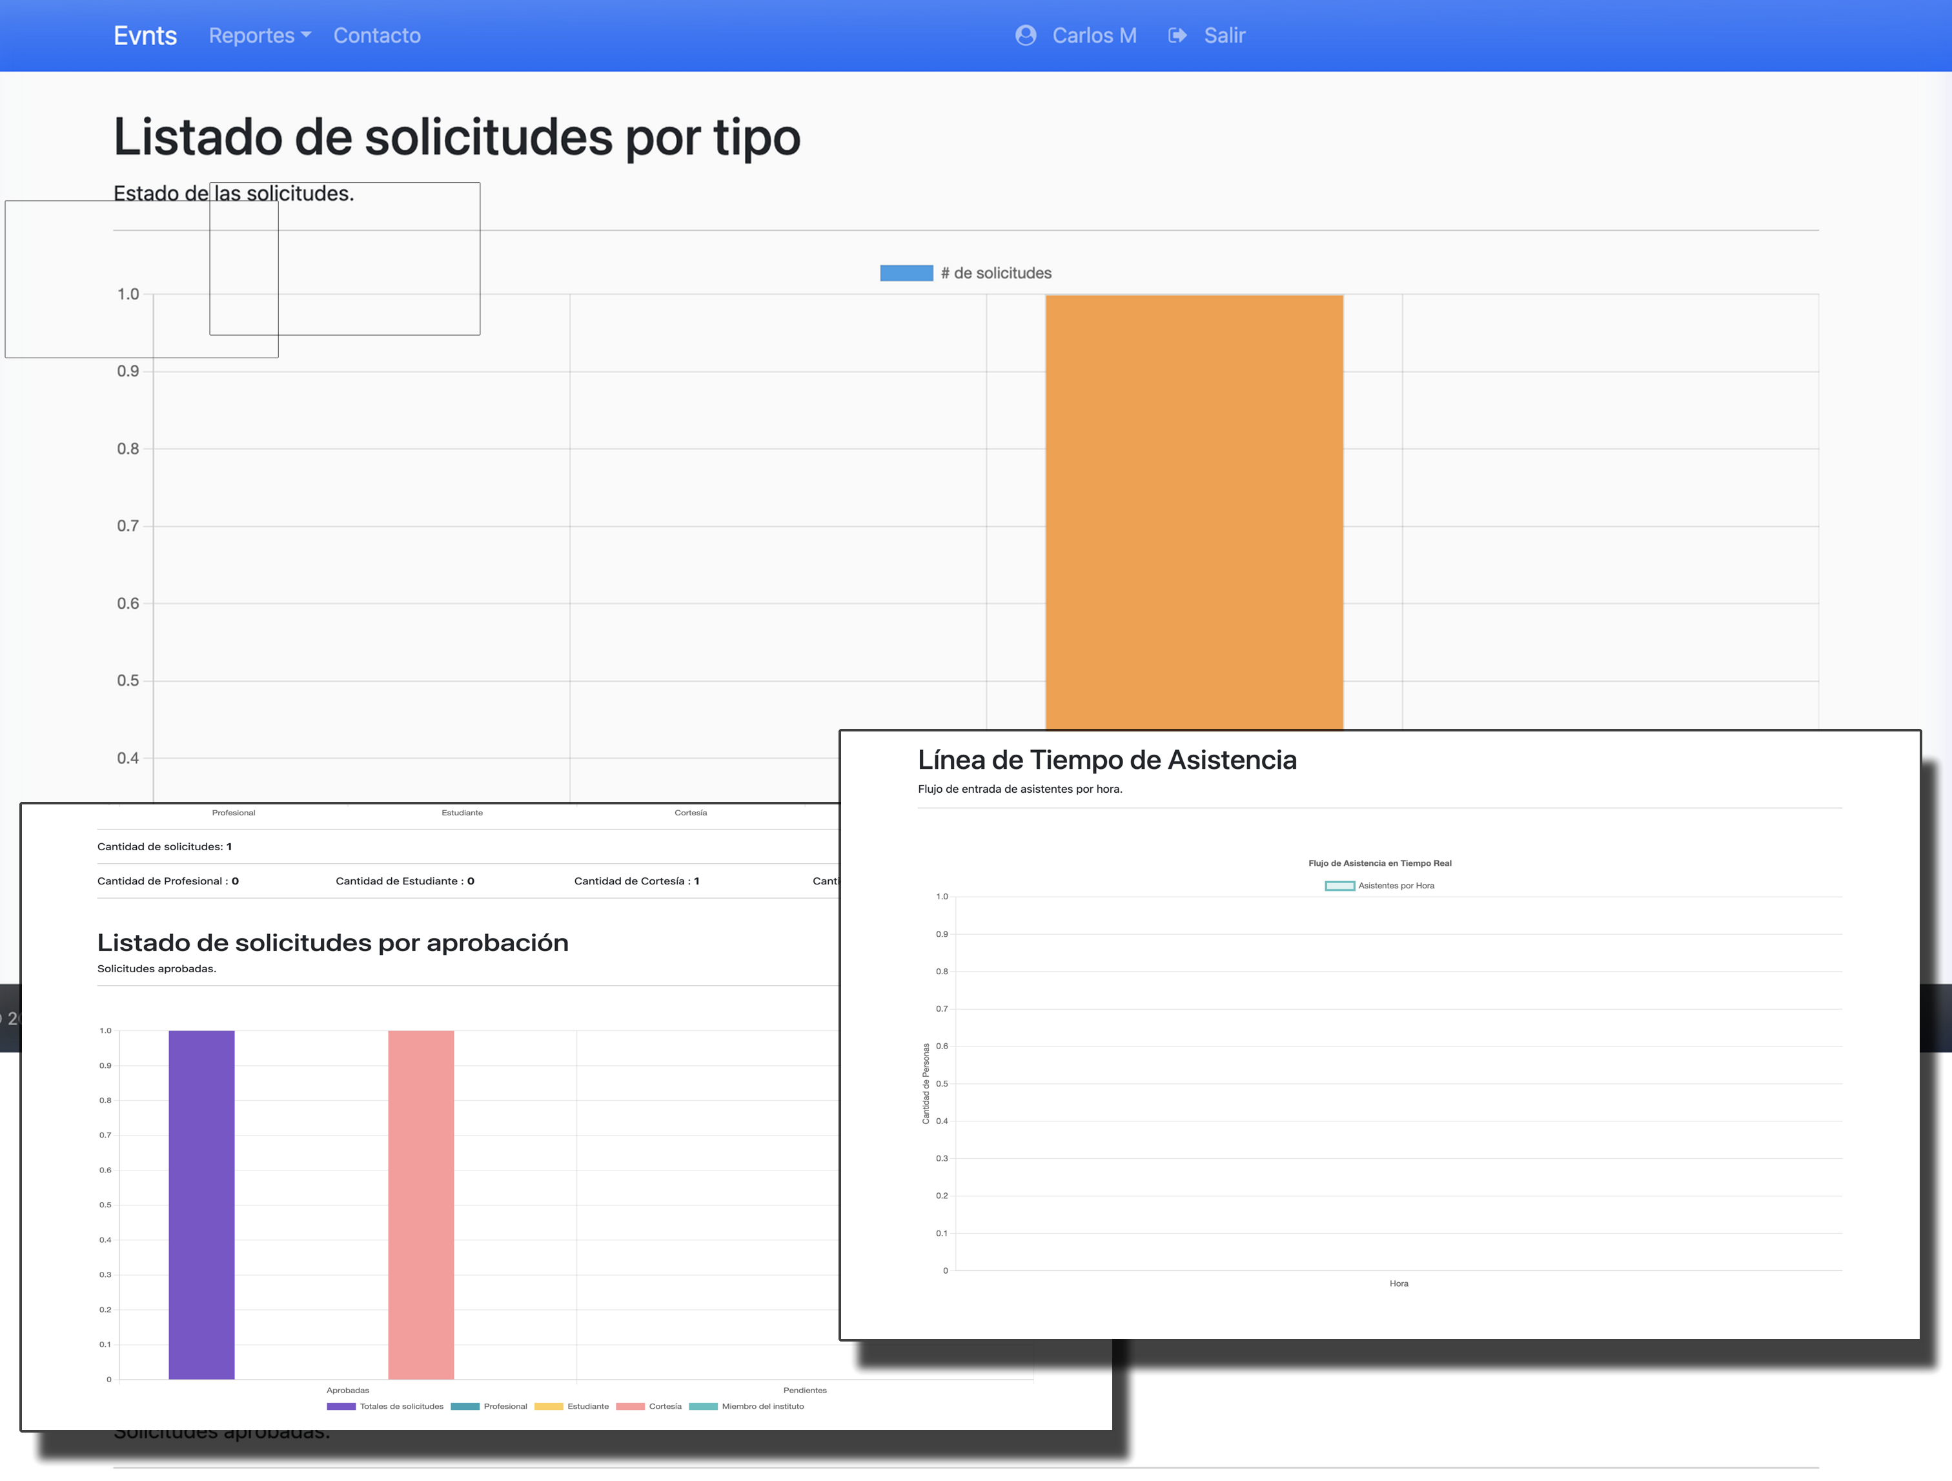Screen dimensions: 1952x1481
Task: Log out using the Salir link
Action: click(1225, 36)
